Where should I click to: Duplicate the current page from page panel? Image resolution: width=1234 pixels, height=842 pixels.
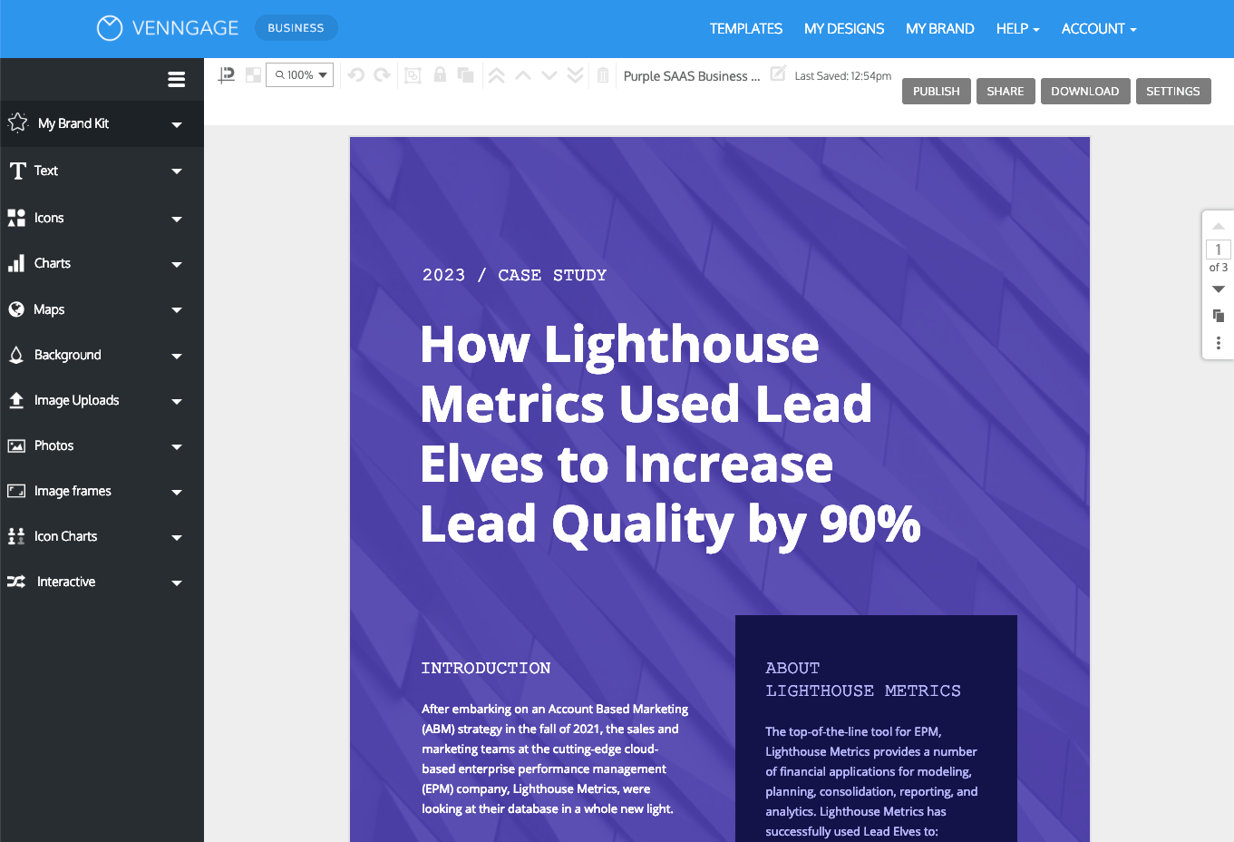coord(1218,316)
